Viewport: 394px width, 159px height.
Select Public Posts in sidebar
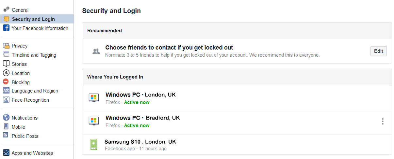pyautogui.click(x=25, y=136)
